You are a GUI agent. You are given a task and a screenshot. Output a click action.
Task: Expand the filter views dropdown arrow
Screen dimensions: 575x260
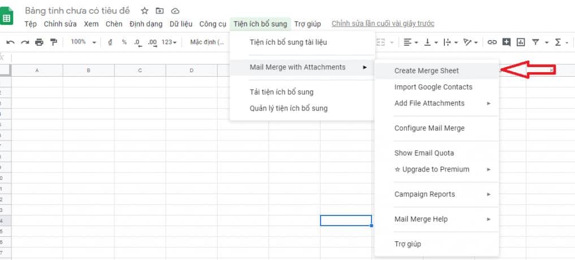tap(546, 43)
